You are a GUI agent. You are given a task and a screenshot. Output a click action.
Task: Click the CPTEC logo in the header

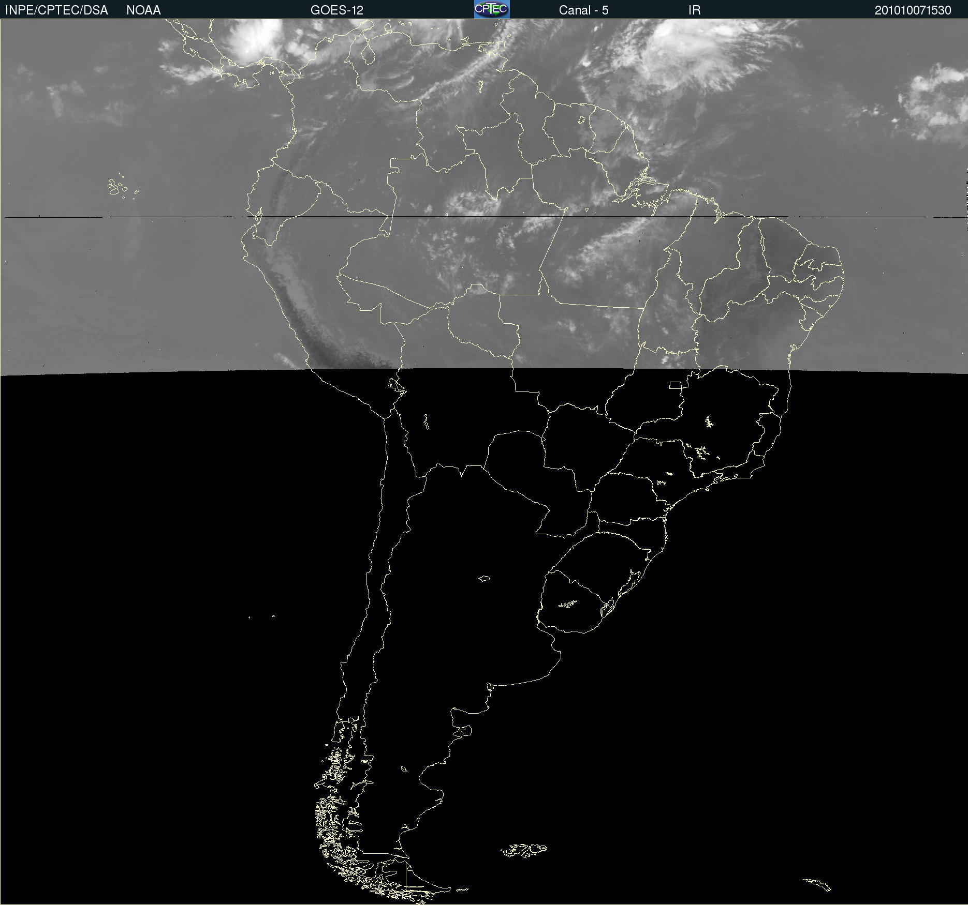tap(492, 9)
